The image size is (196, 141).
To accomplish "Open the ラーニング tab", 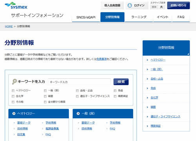I will pos(139,17).
